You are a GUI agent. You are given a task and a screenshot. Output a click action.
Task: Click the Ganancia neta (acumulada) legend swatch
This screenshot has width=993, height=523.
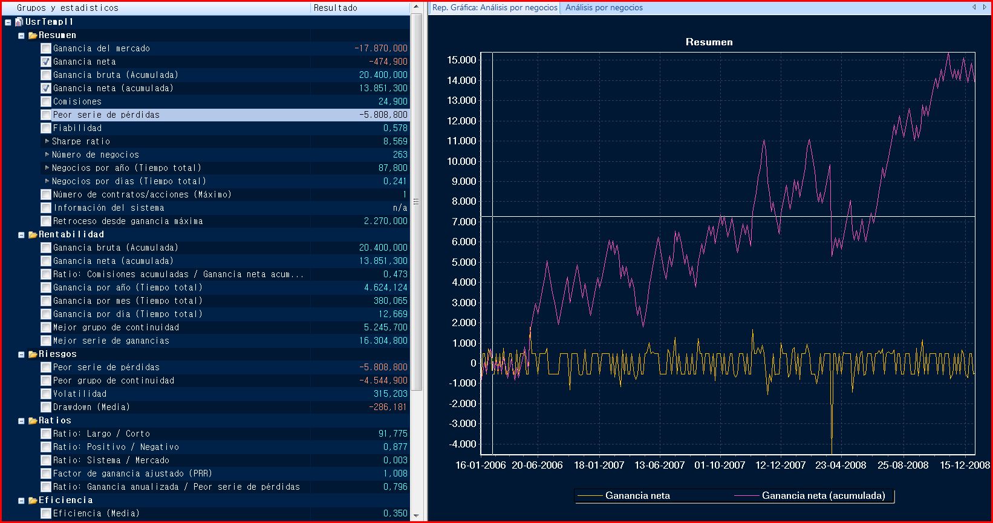[x=746, y=496]
